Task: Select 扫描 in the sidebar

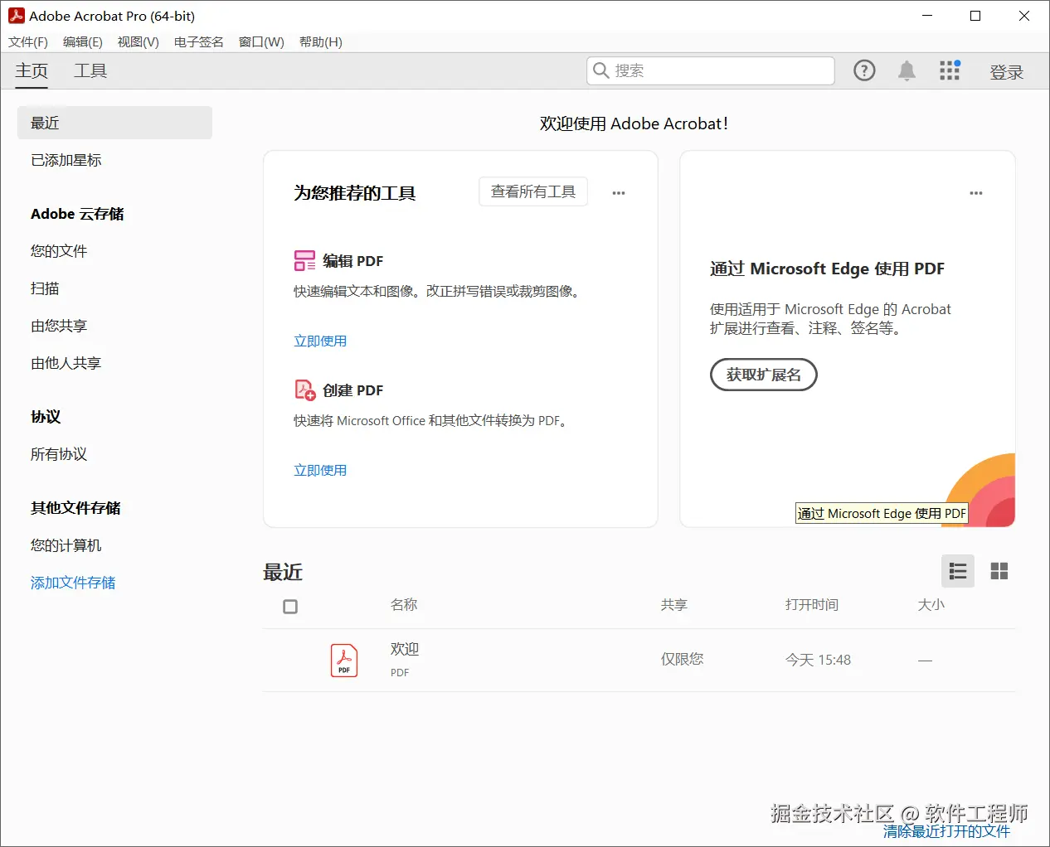Action: click(45, 288)
